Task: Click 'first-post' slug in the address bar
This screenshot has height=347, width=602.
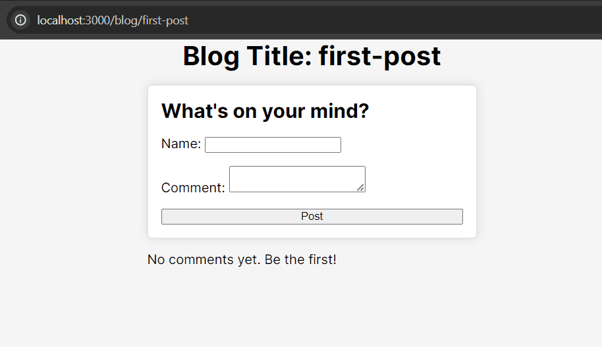Action: pos(165,20)
